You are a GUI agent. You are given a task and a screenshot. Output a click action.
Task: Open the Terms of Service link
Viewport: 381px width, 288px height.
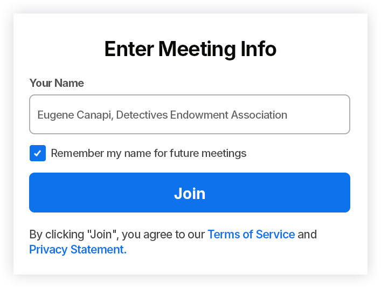[251, 235]
